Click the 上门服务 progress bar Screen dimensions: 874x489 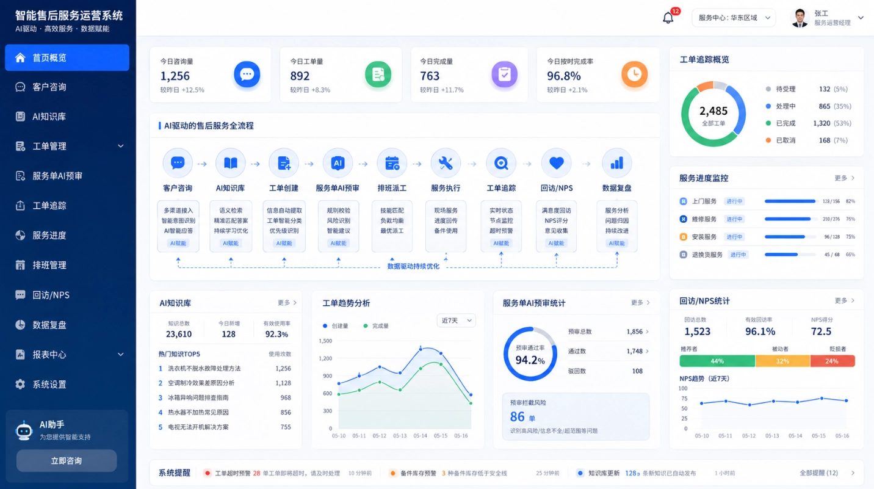click(790, 201)
